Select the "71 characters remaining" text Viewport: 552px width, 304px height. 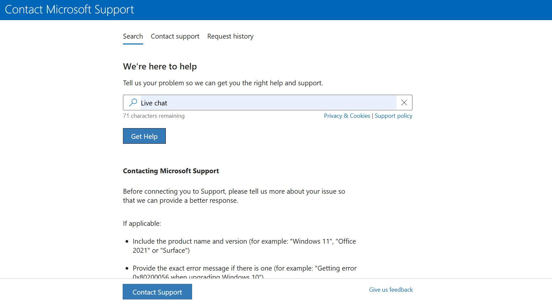coord(154,116)
